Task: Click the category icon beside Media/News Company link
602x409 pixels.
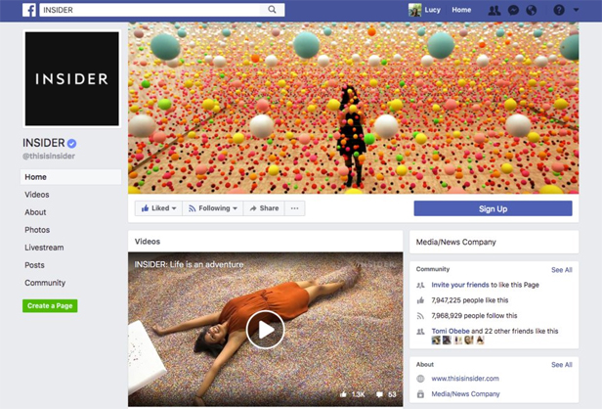Action: (x=421, y=394)
